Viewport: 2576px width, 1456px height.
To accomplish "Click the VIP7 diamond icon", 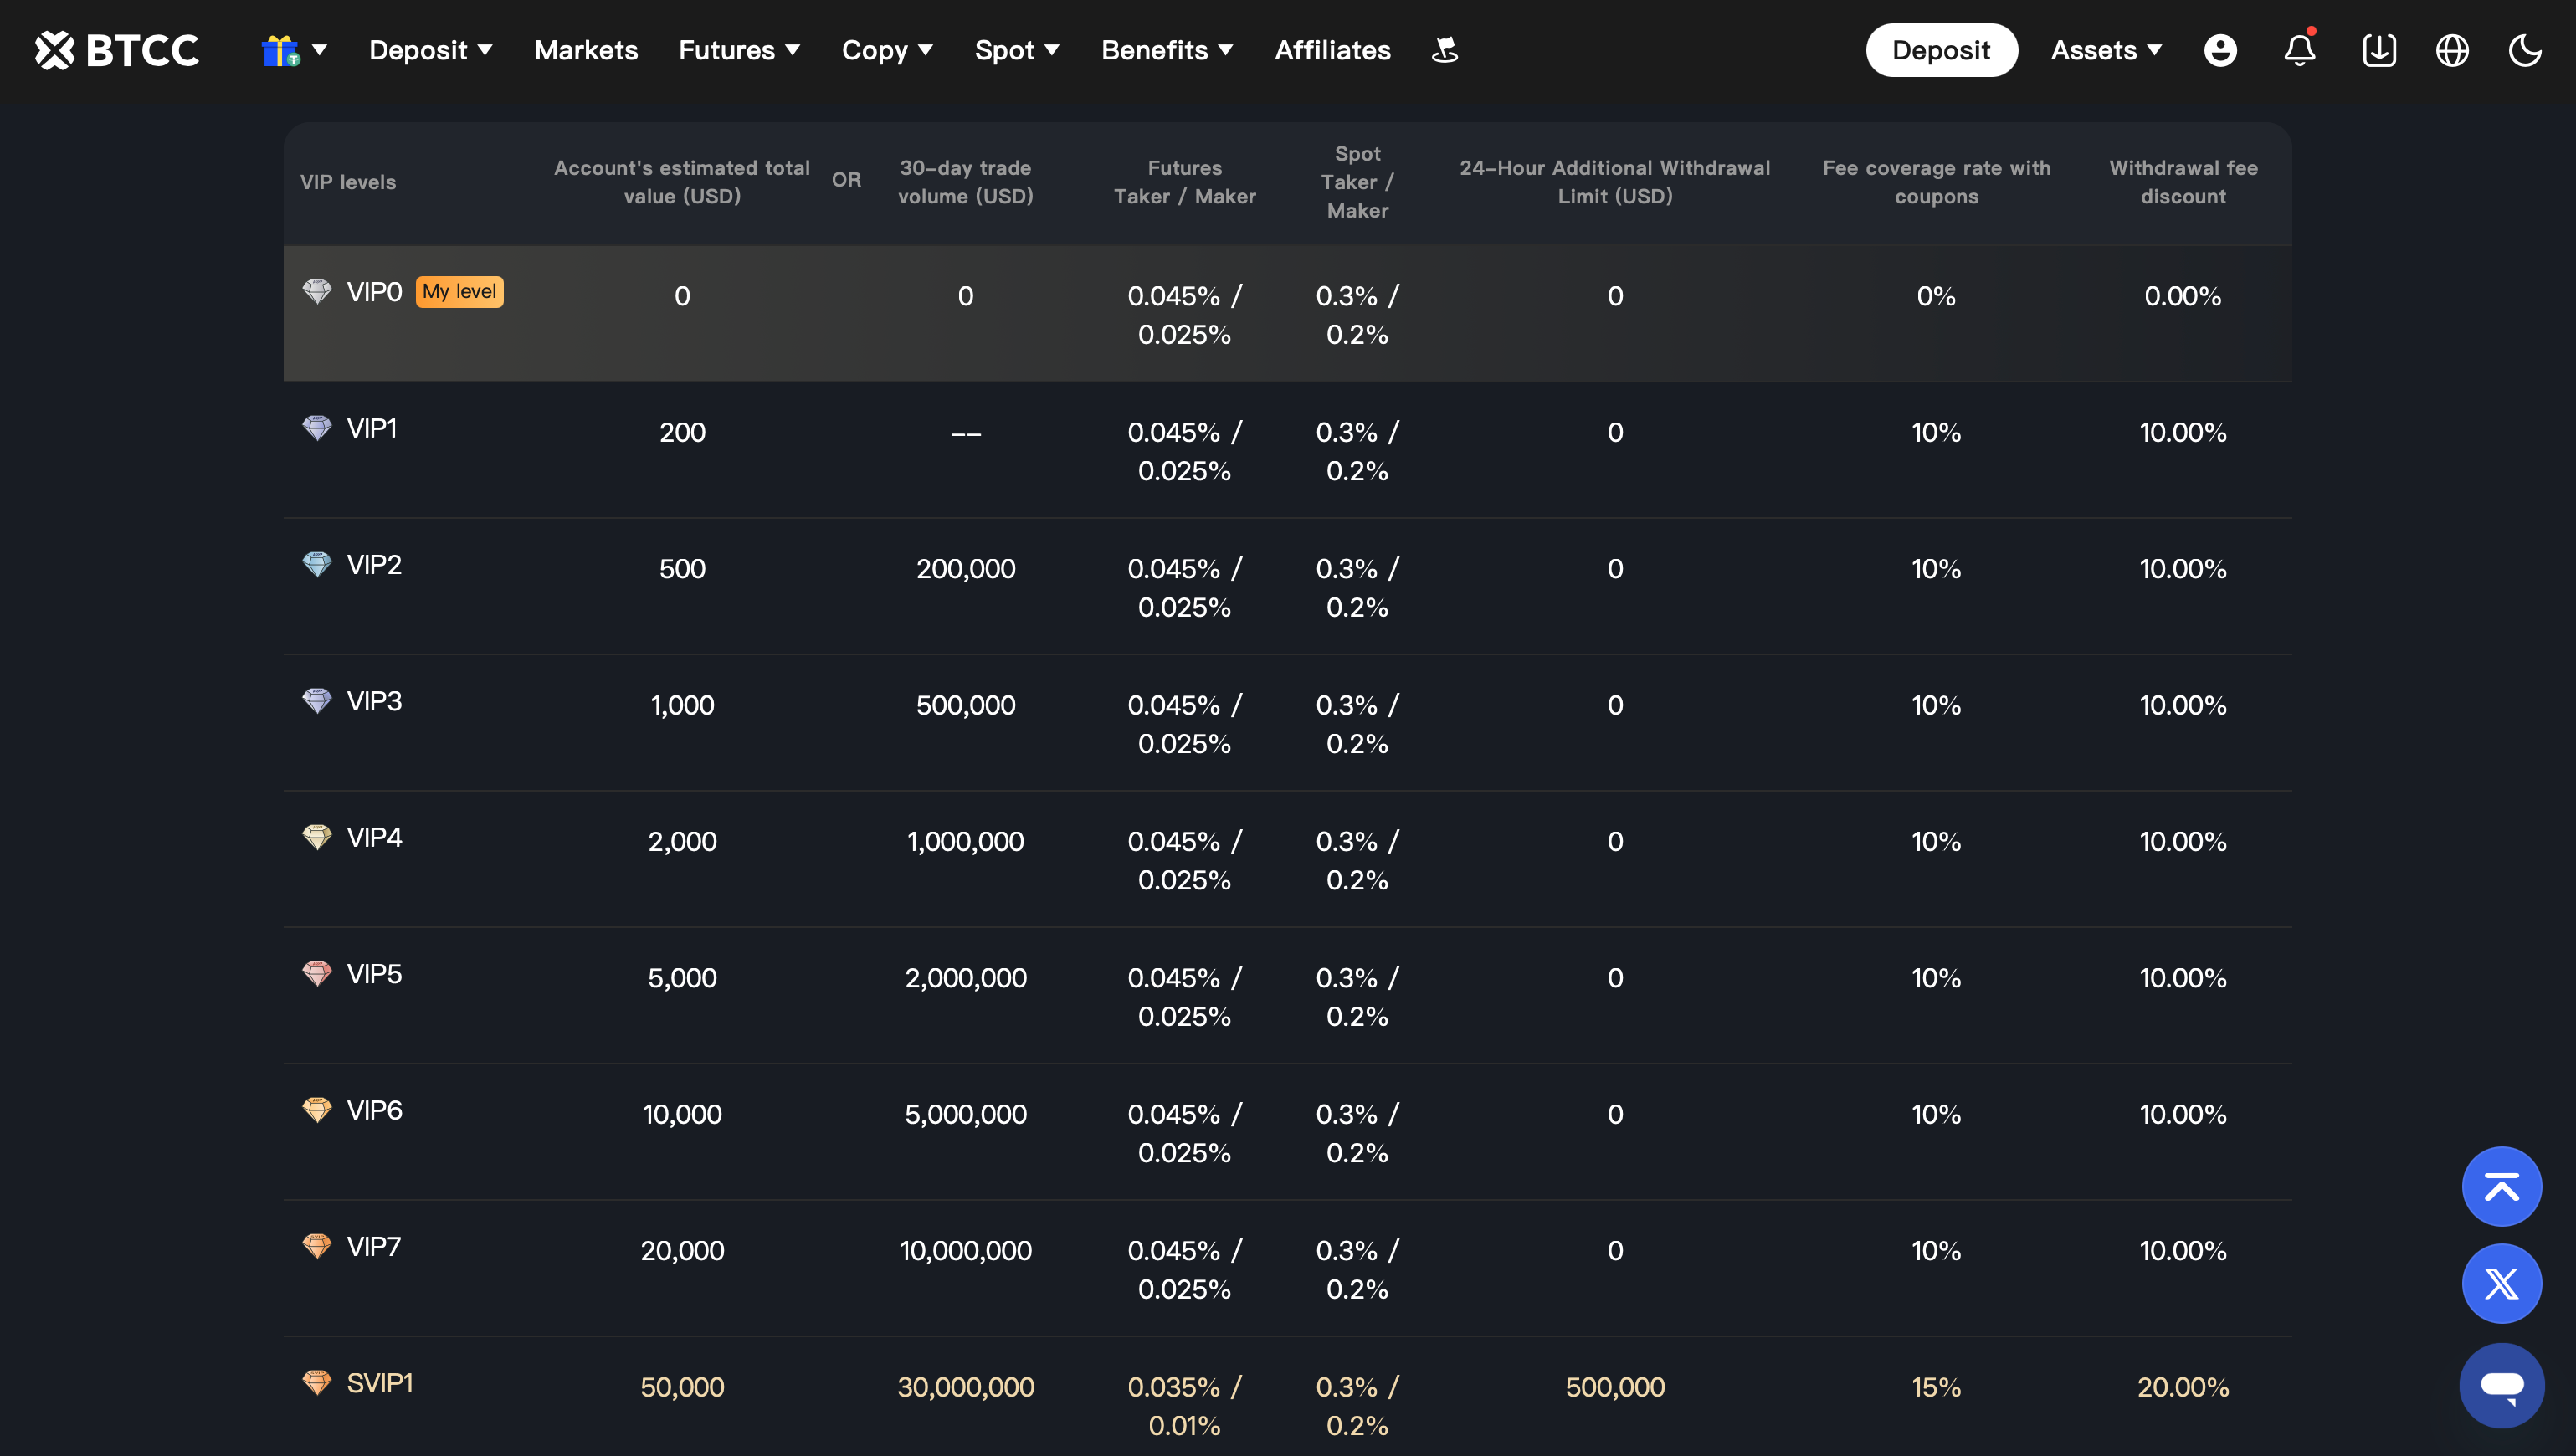I will coord(317,1246).
